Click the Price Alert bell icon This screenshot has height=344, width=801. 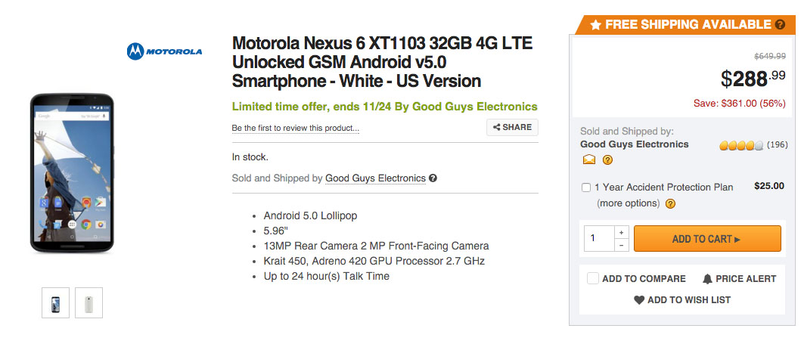[x=708, y=278]
